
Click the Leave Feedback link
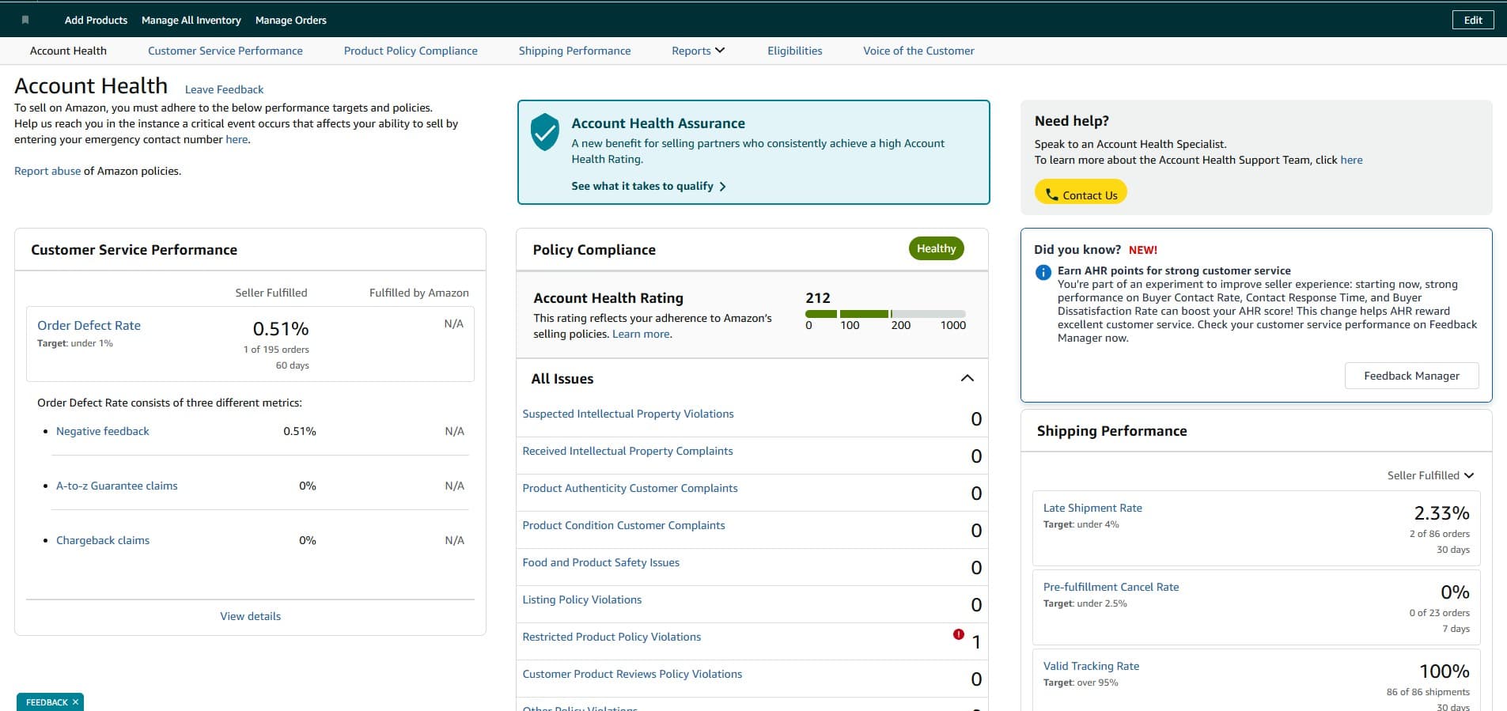click(224, 89)
